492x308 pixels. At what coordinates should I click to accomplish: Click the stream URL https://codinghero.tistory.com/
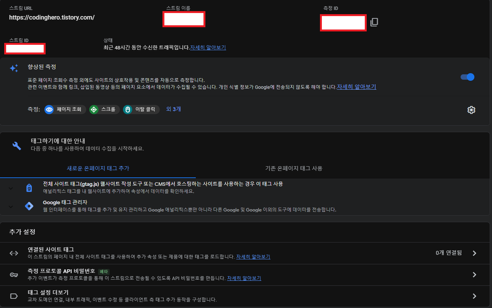coord(52,17)
